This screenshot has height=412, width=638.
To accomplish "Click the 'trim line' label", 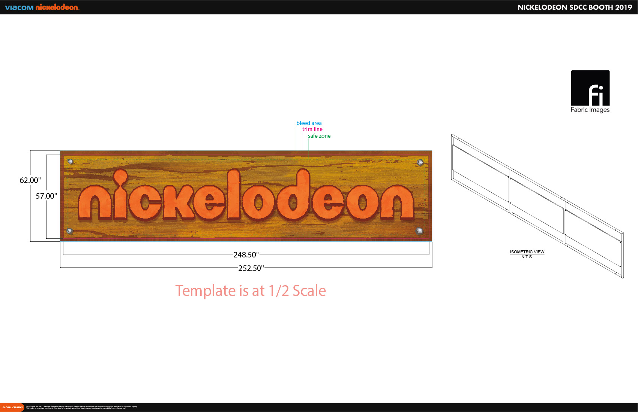I will 312,129.
